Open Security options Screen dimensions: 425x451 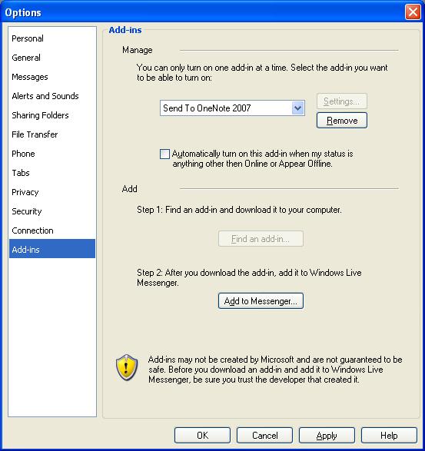pos(52,211)
